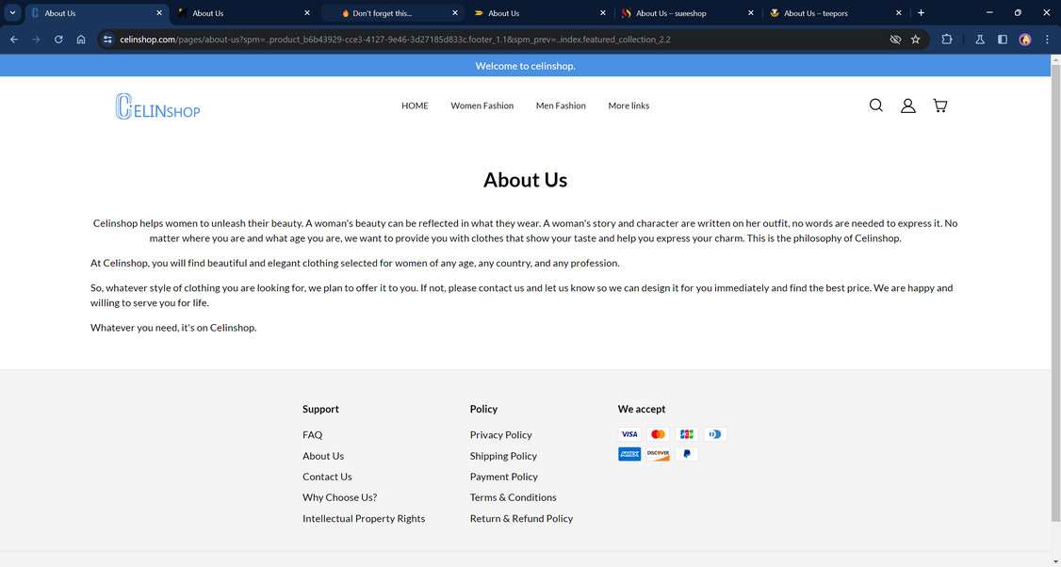This screenshot has width=1061, height=567.
Task: Expand the More links navigation menu
Action: [628, 105]
